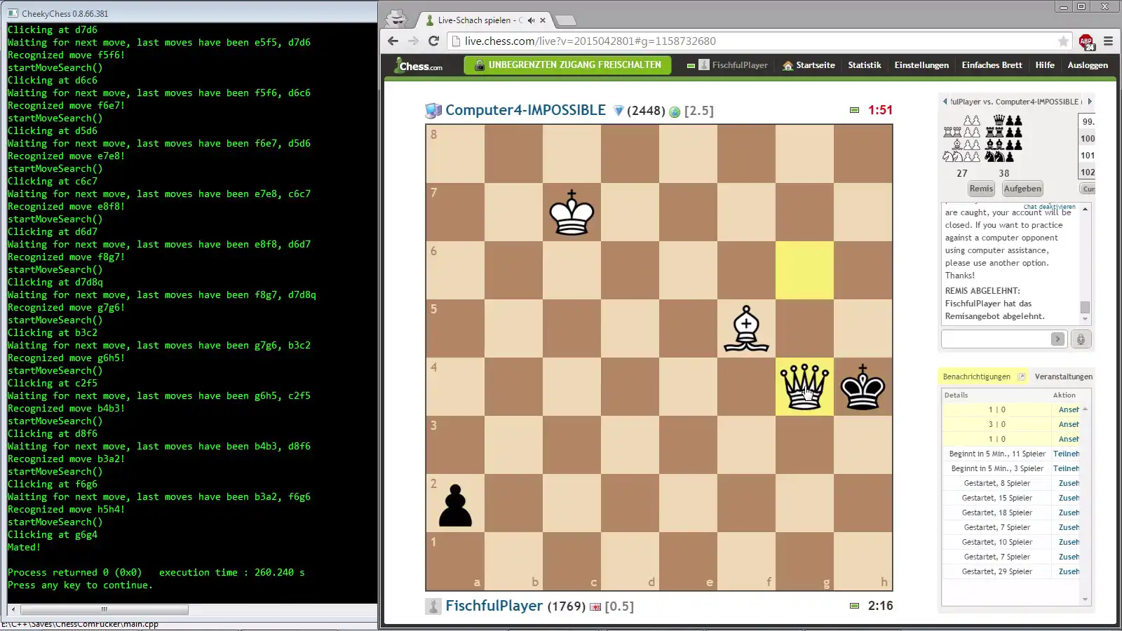Click the console window horizontal scrollbar
The height and width of the screenshot is (631, 1122).
click(104, 609)
